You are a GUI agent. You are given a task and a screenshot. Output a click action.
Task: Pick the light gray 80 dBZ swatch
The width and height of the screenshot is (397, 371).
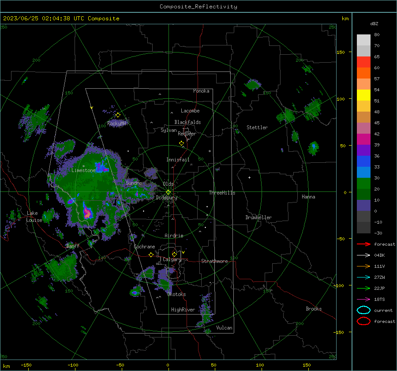coord(363,40)
